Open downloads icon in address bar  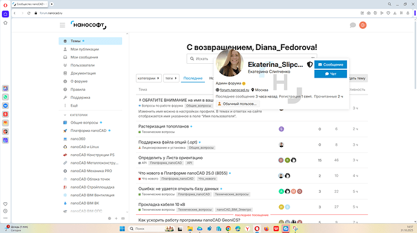point(395,13)
